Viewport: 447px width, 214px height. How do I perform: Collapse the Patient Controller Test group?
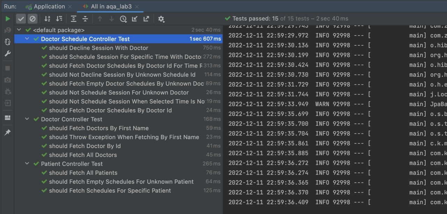(x=27, y=163)
